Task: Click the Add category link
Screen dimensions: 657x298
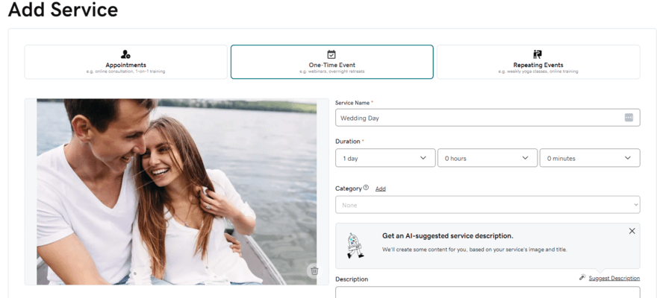Action: click(x=380, y=189)
